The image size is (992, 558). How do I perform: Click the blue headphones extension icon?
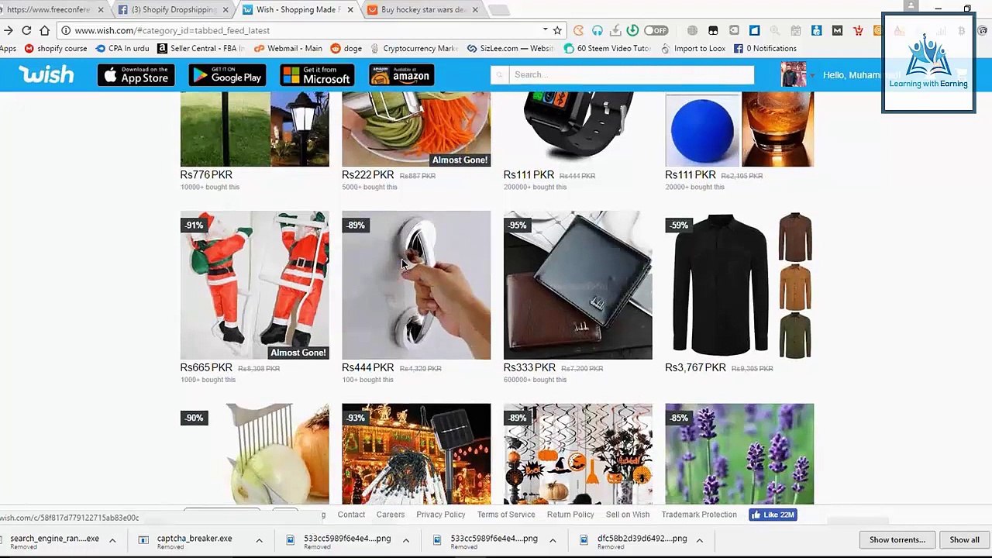[597, 30]
